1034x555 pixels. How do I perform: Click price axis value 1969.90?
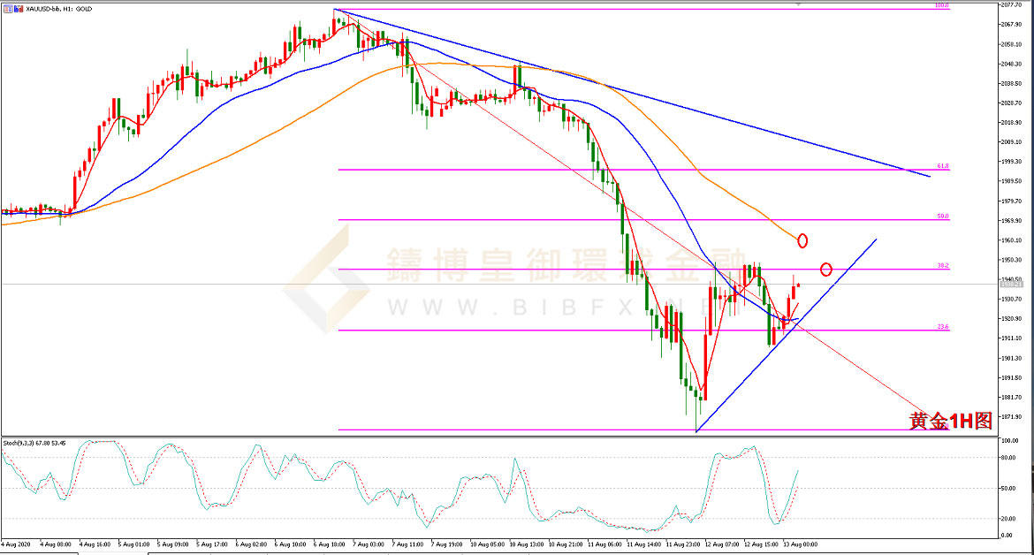click(x=1012, y=221)
